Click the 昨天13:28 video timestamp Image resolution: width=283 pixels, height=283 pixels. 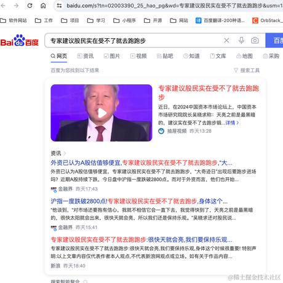point(201,131)
